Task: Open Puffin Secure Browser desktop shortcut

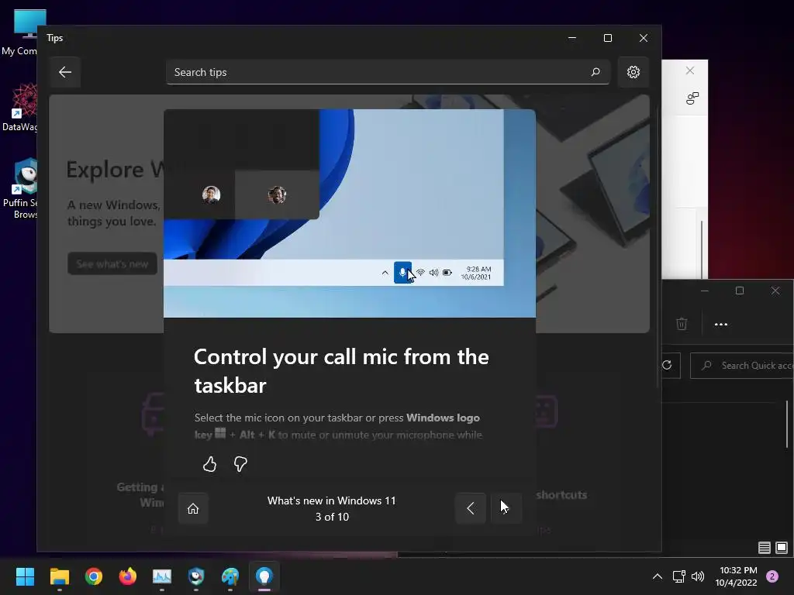Action: tap(20, 188)
